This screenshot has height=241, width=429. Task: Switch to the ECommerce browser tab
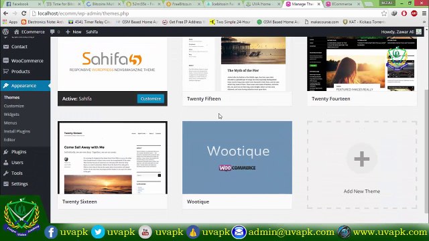point(343,4)
